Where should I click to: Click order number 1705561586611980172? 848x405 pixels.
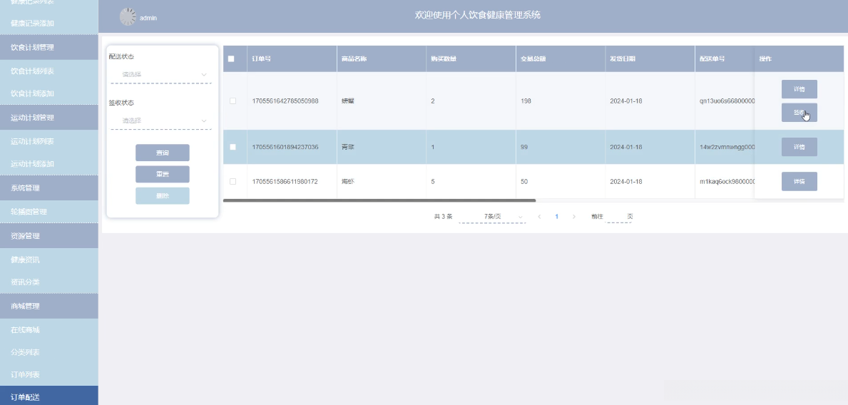285,182
